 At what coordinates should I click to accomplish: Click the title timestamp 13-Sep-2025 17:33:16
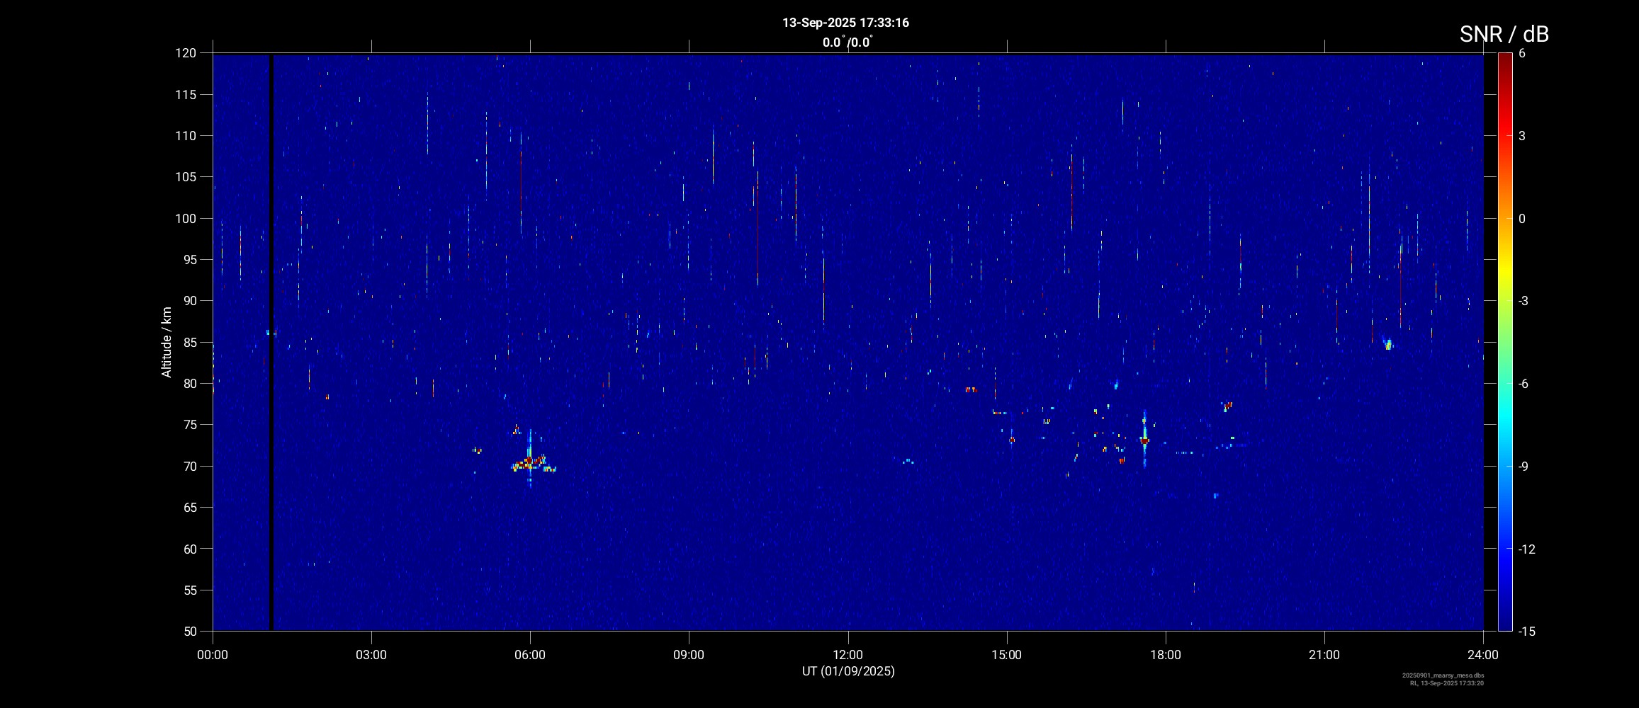click(845, 23)
